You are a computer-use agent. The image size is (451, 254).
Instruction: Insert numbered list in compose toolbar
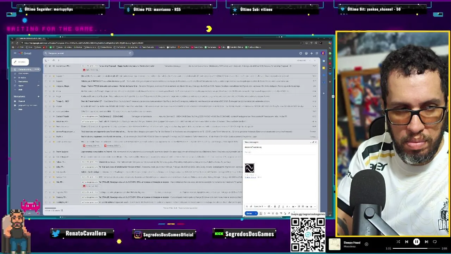click(x=299, y=207)
